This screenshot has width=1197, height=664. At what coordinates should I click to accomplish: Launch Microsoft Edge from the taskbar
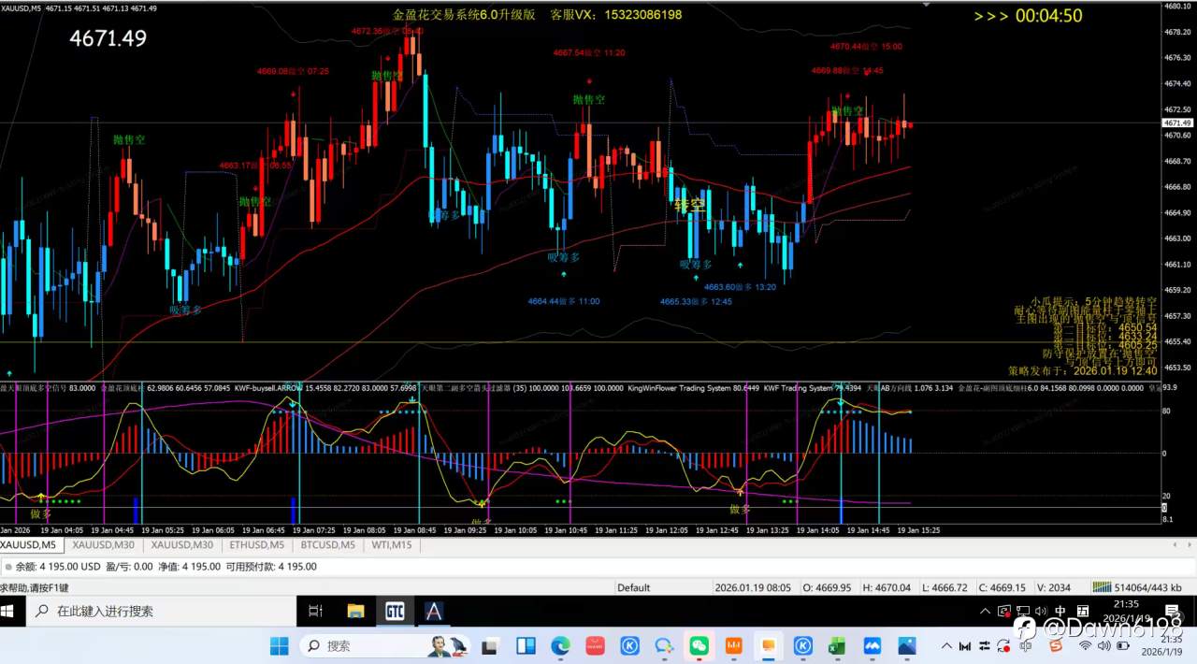(x=560, y=646)
